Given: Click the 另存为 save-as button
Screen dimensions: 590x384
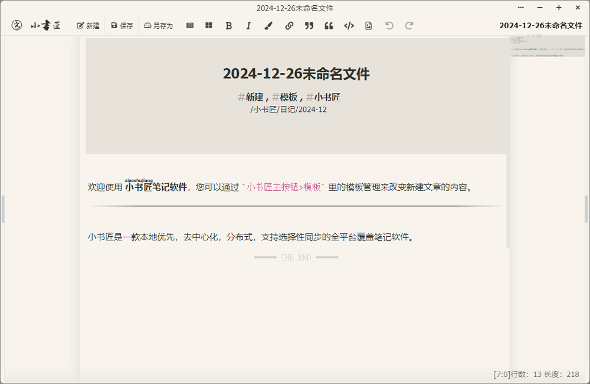Looking at the screenshot, I should [x=158, y=25].
